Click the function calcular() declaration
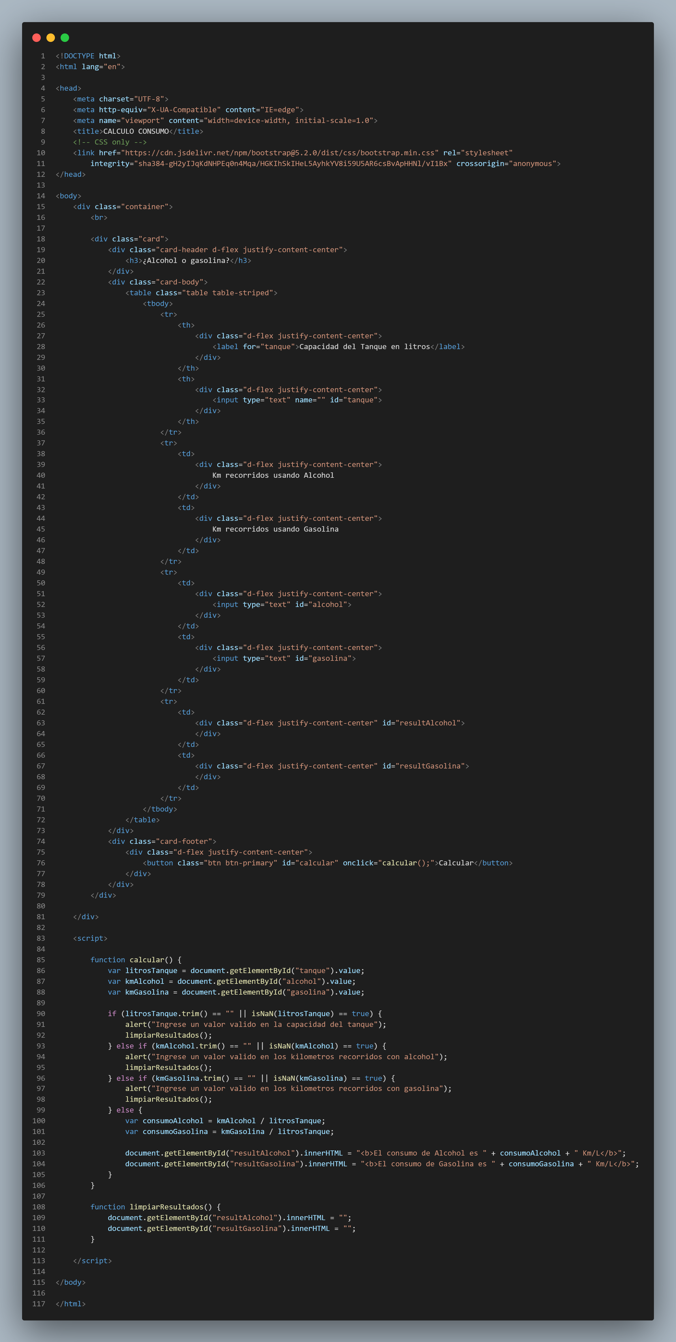Viewport: 676px width, 1342px height. coord(136,960)
